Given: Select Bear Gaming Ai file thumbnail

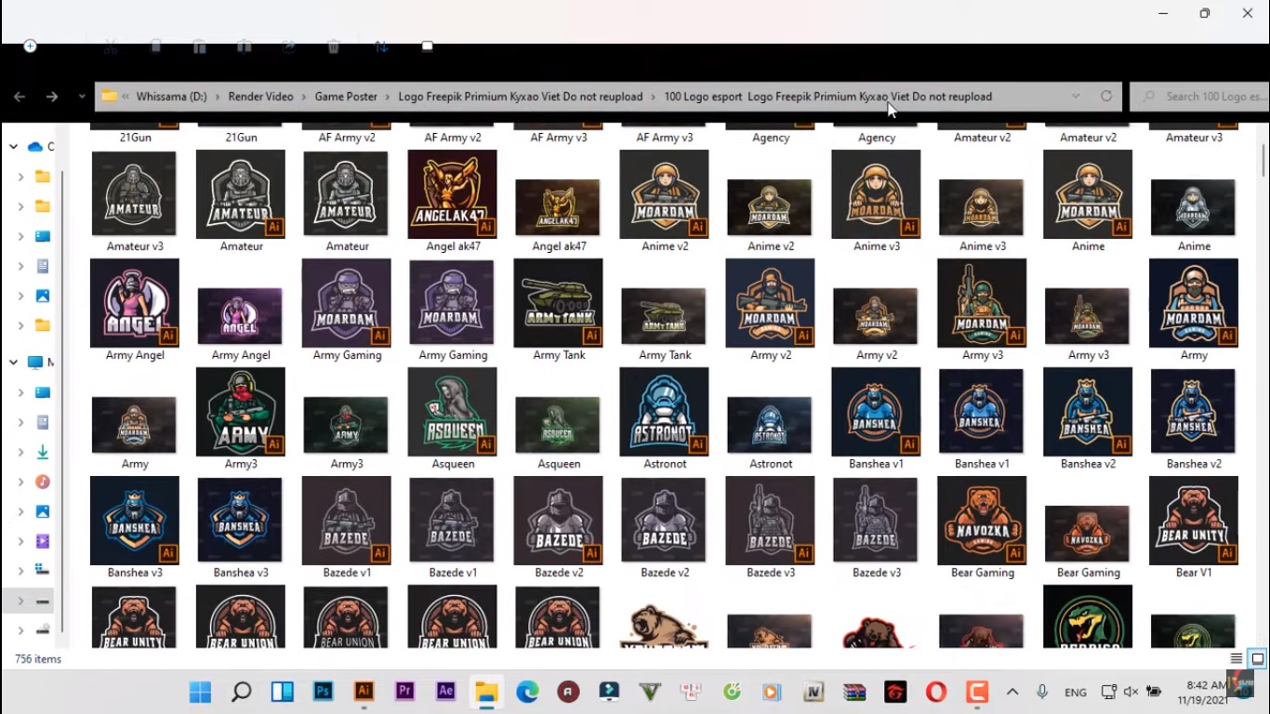Looking at the screenshot, I should (x=983, y=521).
